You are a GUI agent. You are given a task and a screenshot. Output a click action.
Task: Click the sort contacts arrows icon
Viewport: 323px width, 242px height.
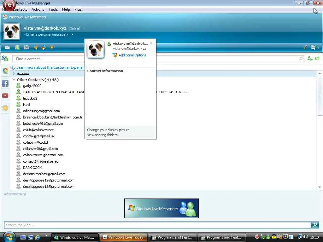click(x=317, y=59)
